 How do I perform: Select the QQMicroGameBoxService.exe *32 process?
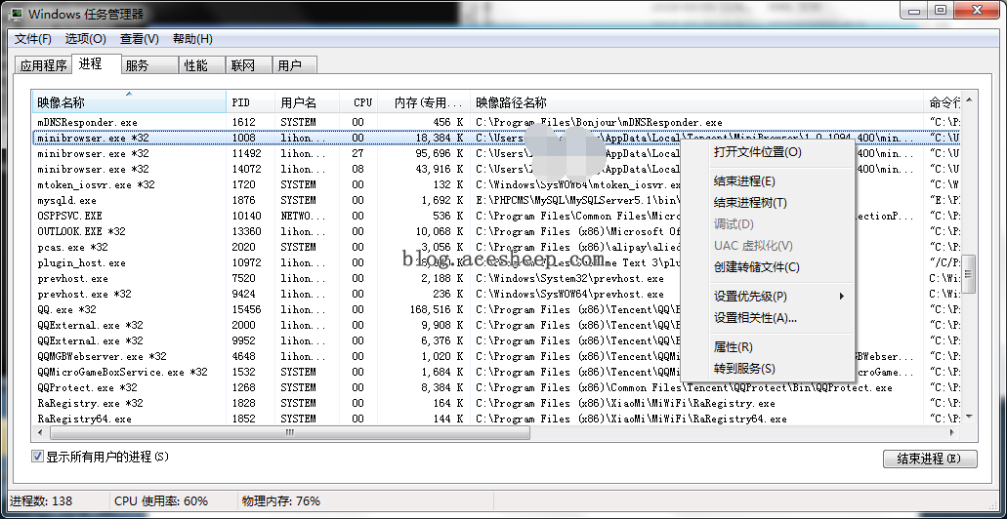497,372
